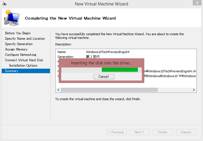Viewport: 203px width, 141px height.
Task: Click the 'Description:' label above the list
Action: coord(63,44)
